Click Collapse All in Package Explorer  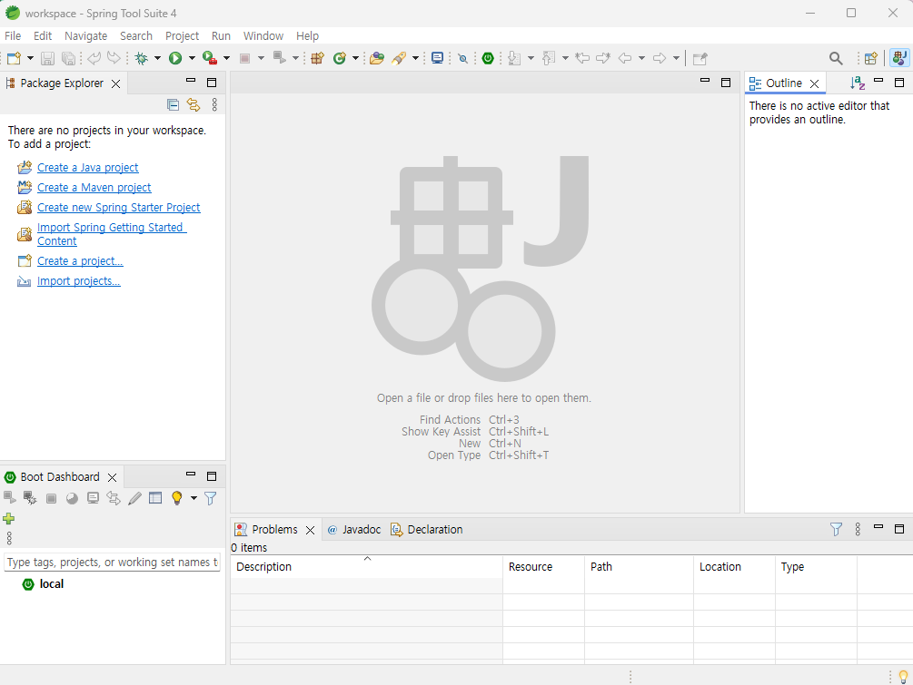tap(173, 104)
